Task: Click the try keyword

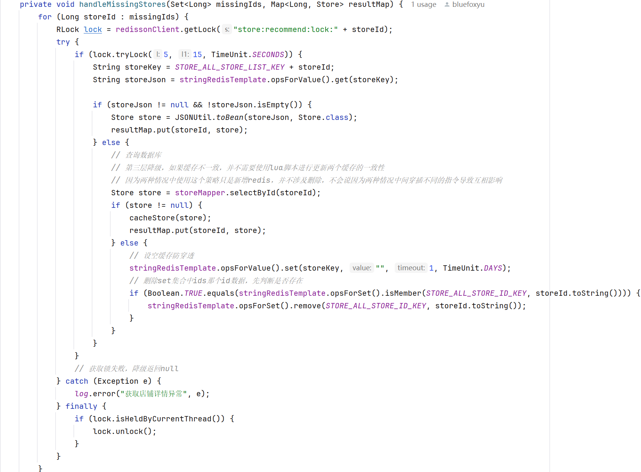Action: pos(63,42)
